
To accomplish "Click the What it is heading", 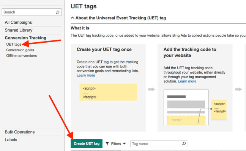I will 80,28.
